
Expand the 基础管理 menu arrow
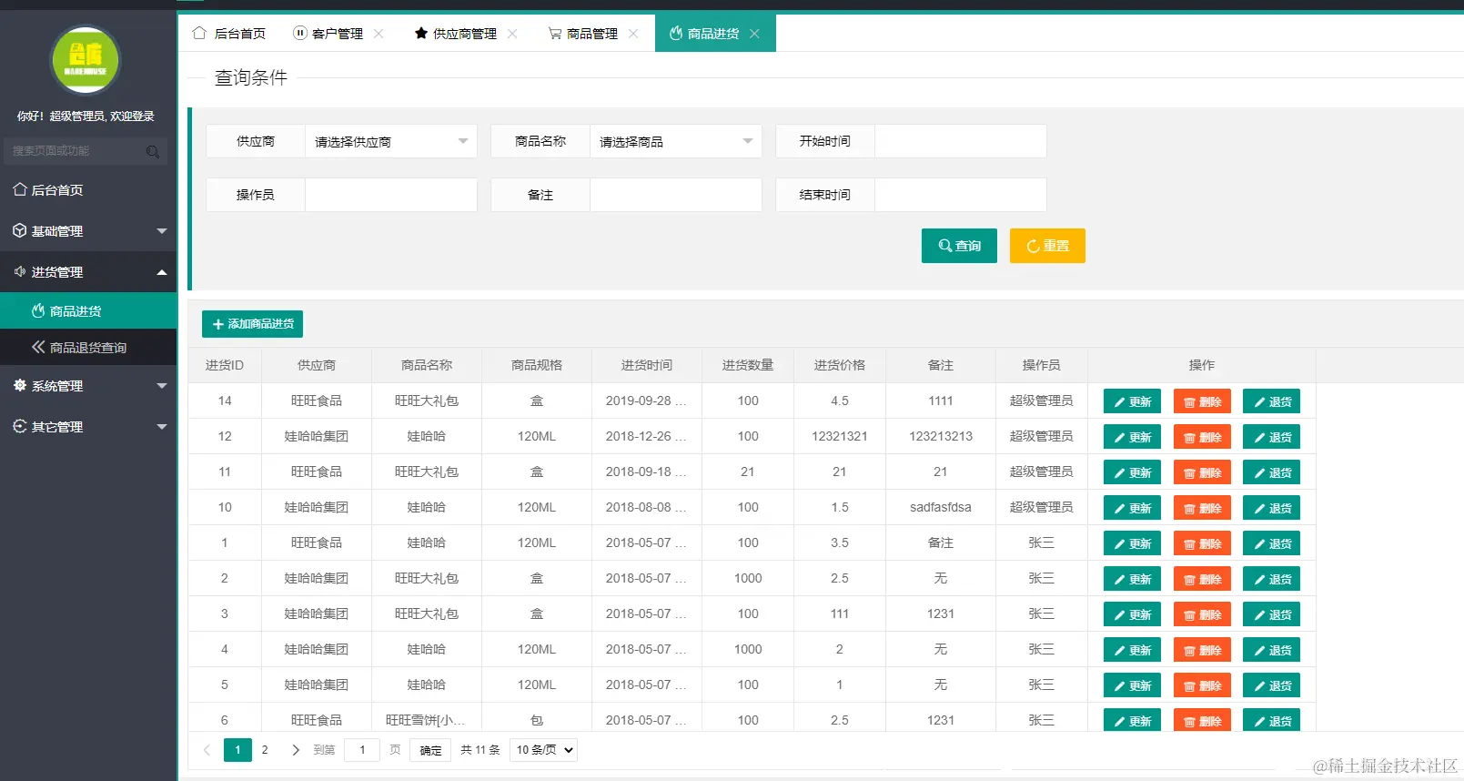coord(162,231)
